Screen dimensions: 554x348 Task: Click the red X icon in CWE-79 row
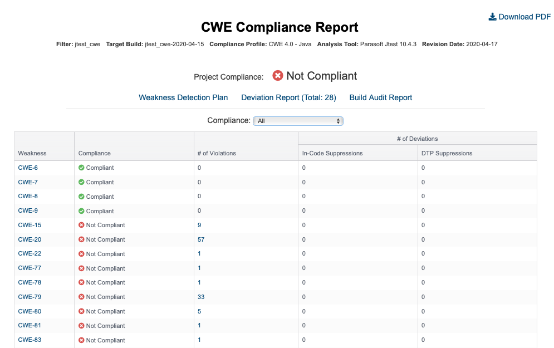coord(81,297)
